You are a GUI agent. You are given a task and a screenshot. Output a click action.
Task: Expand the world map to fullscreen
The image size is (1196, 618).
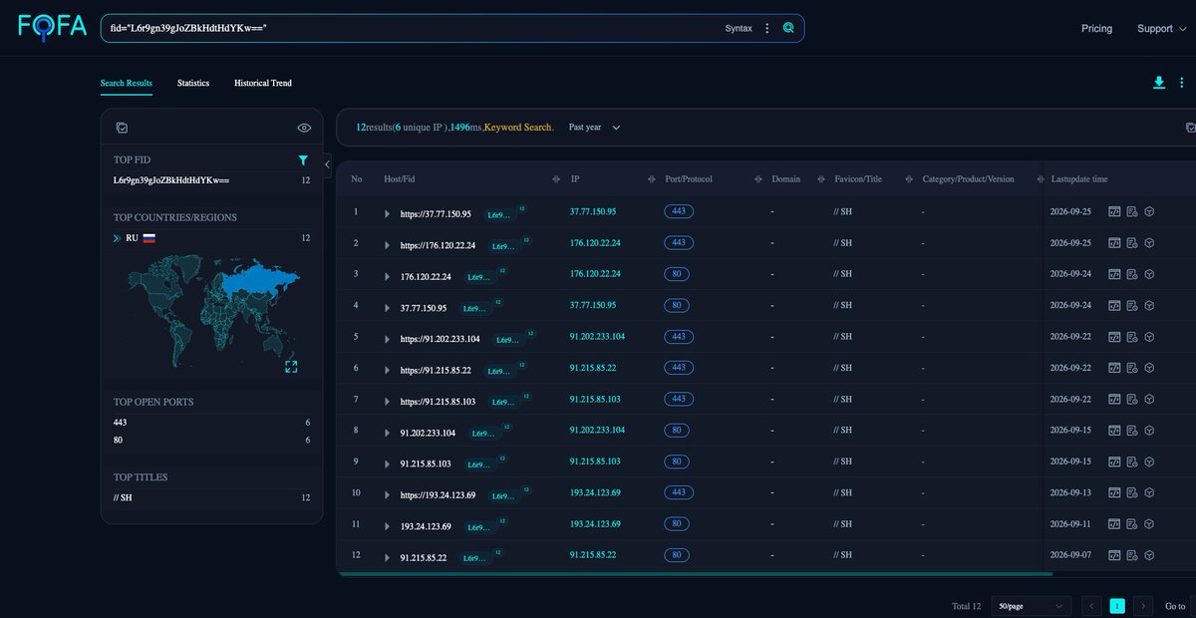click(291, 367)
